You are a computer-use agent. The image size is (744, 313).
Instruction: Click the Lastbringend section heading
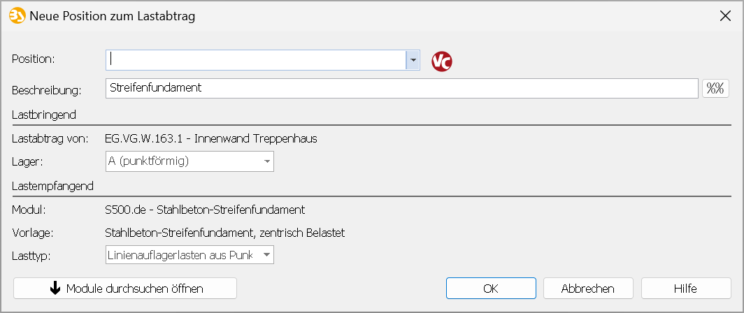point(44,115)
